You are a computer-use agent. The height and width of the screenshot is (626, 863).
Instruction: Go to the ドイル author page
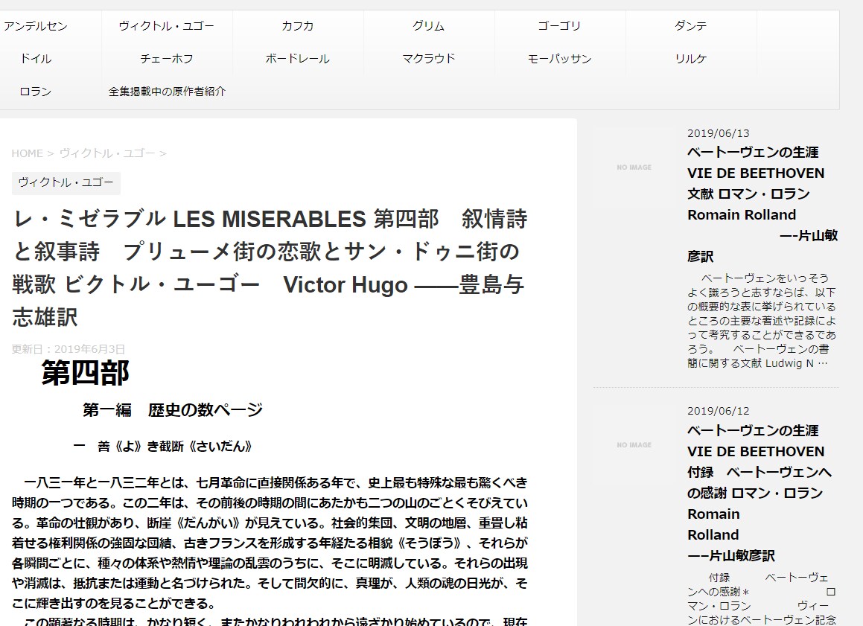click(35, 58)
